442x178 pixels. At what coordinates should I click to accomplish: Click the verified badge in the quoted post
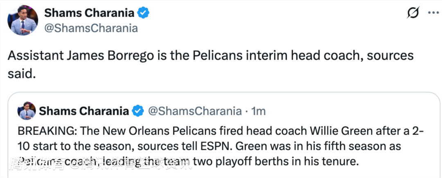(138, 110)
